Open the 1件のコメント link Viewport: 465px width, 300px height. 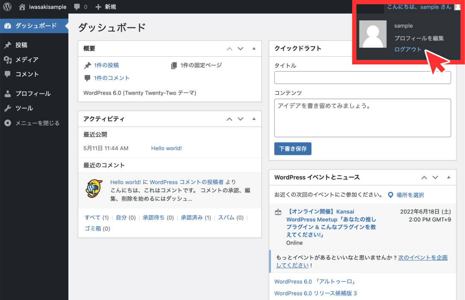coord(112,78)
